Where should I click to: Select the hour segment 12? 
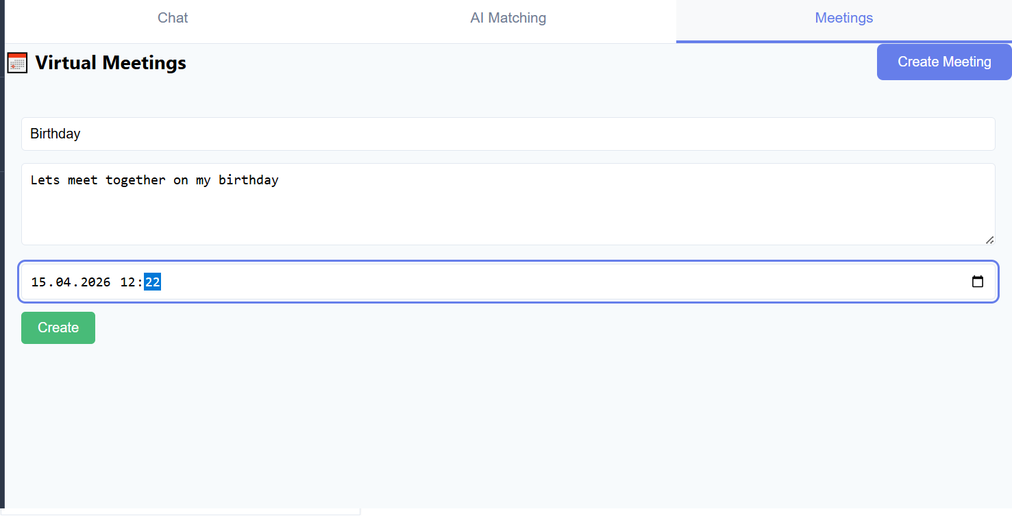(128, 282)
